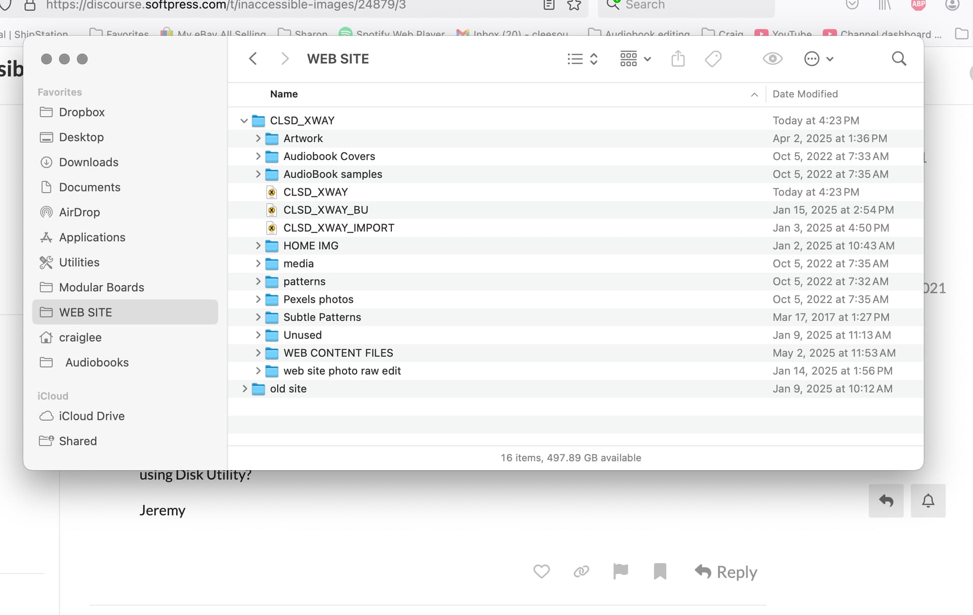Expand the media folder

(x=258, y=263)
